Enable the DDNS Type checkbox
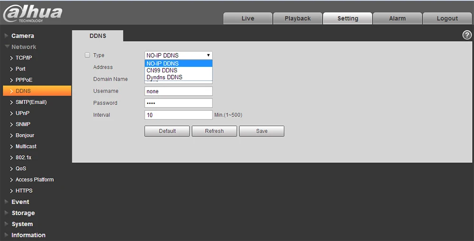This screenshot has width=474, height=241. [87, 55]
